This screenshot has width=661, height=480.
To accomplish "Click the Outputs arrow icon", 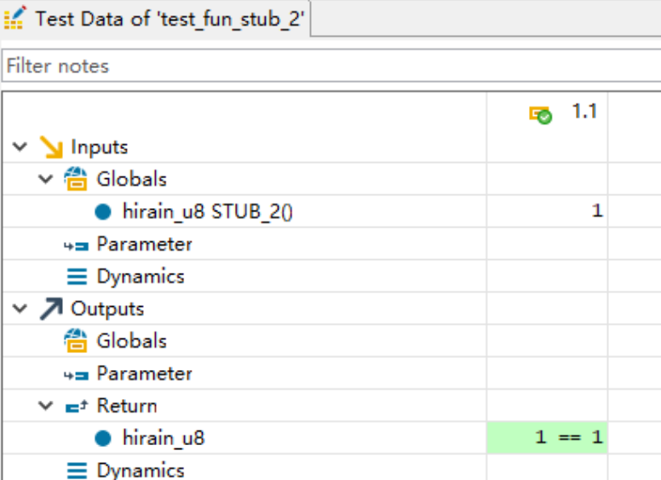I will [52, 309].
